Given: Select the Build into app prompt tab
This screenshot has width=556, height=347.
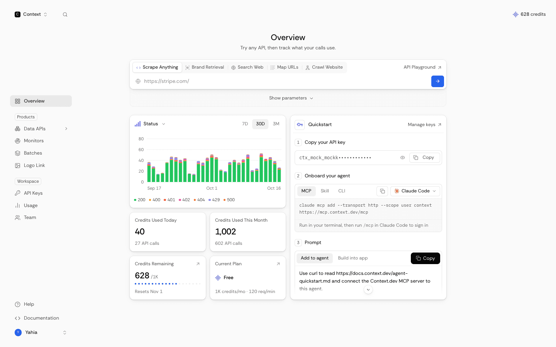Looking at the screenshot, I should point(353,258).
